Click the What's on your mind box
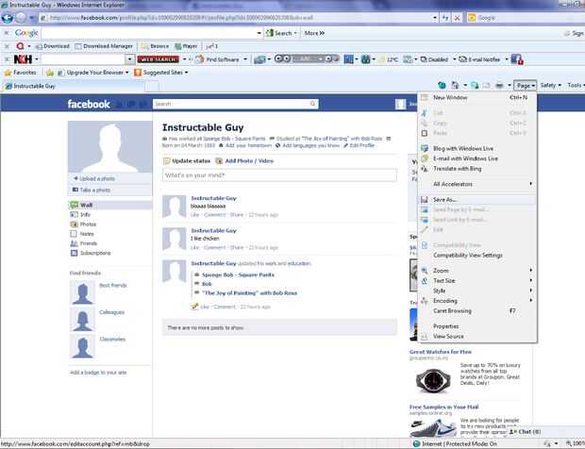 pyautogui.click(x=279, y=175)
